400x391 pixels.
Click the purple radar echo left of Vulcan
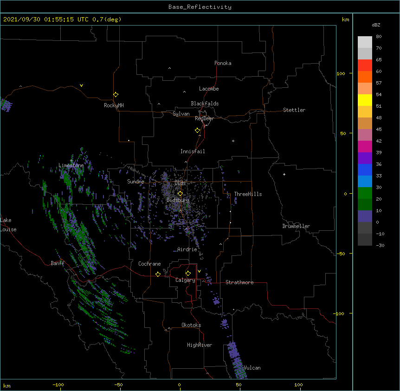[x=237, y=360]
